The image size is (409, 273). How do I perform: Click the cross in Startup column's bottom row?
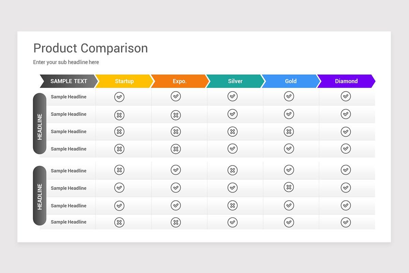coord(119,222)
